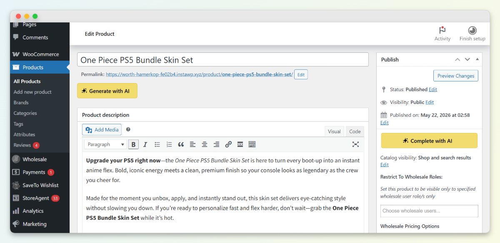Open the product permalink URL

point(199,75)
